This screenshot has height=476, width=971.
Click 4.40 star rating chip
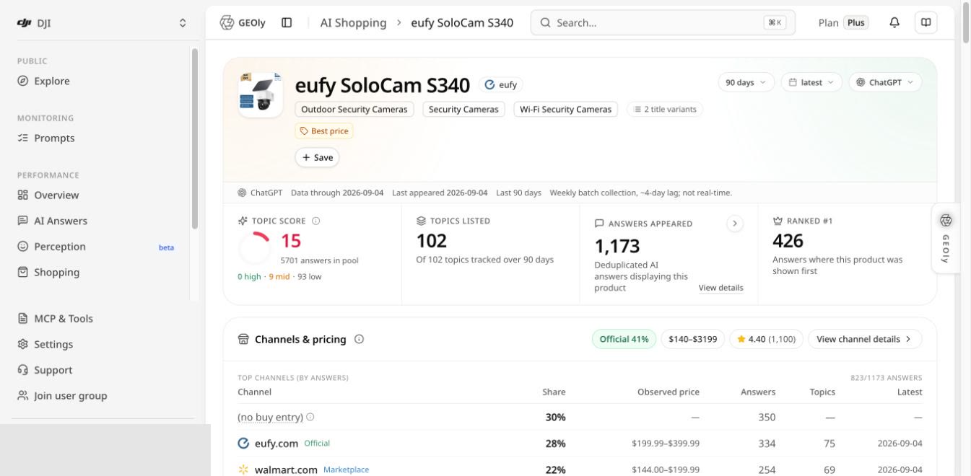766,339
